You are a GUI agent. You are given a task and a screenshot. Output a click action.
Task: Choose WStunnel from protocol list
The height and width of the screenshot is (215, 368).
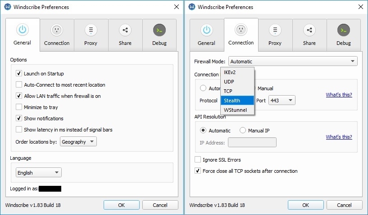237,110
